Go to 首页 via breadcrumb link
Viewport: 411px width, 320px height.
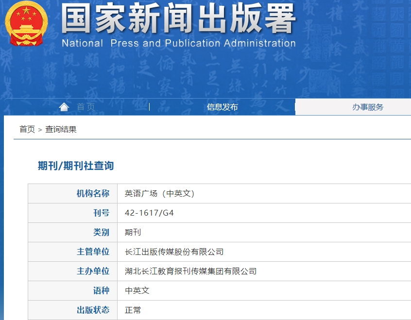click(27, 129)
